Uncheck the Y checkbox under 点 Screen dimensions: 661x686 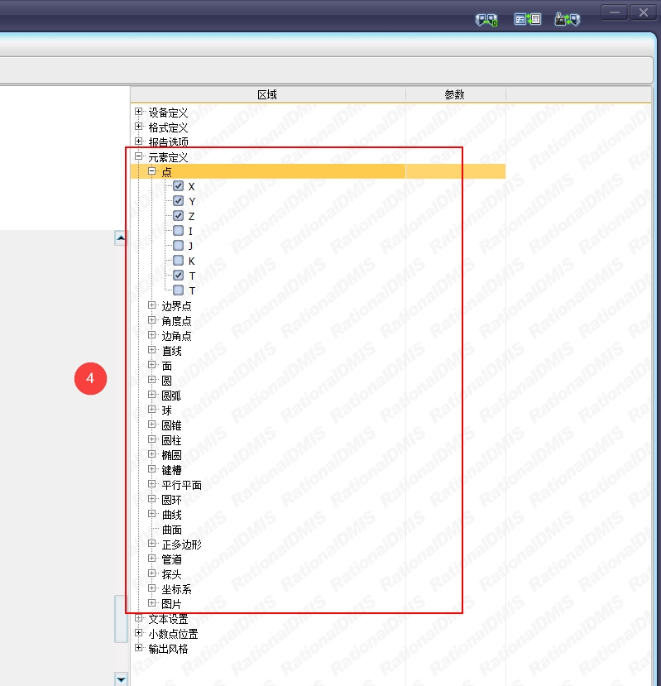178,201
